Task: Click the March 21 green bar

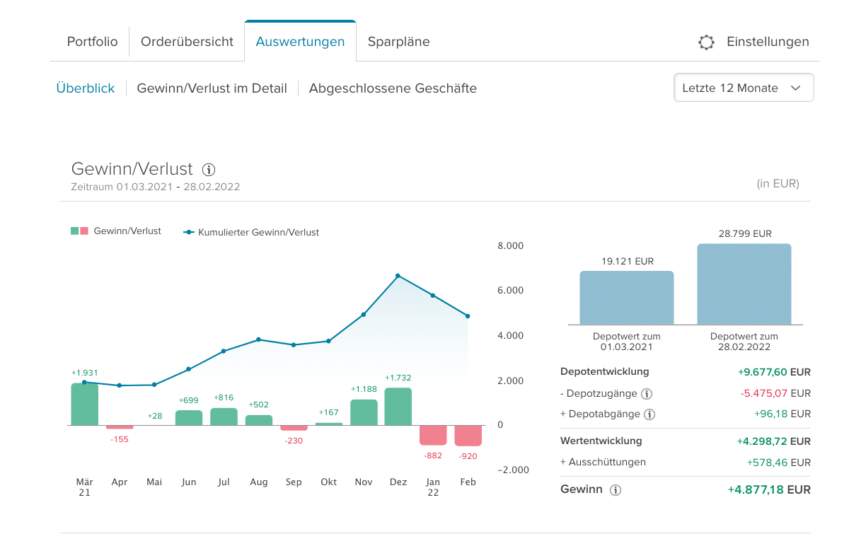Action: [85, 405]
